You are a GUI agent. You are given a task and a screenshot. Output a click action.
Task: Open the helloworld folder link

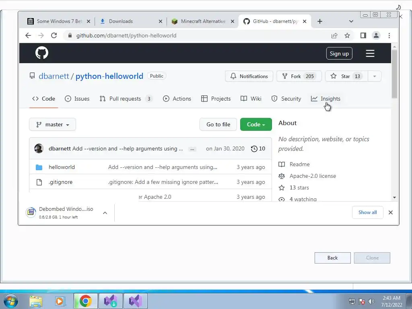(62, 167)
